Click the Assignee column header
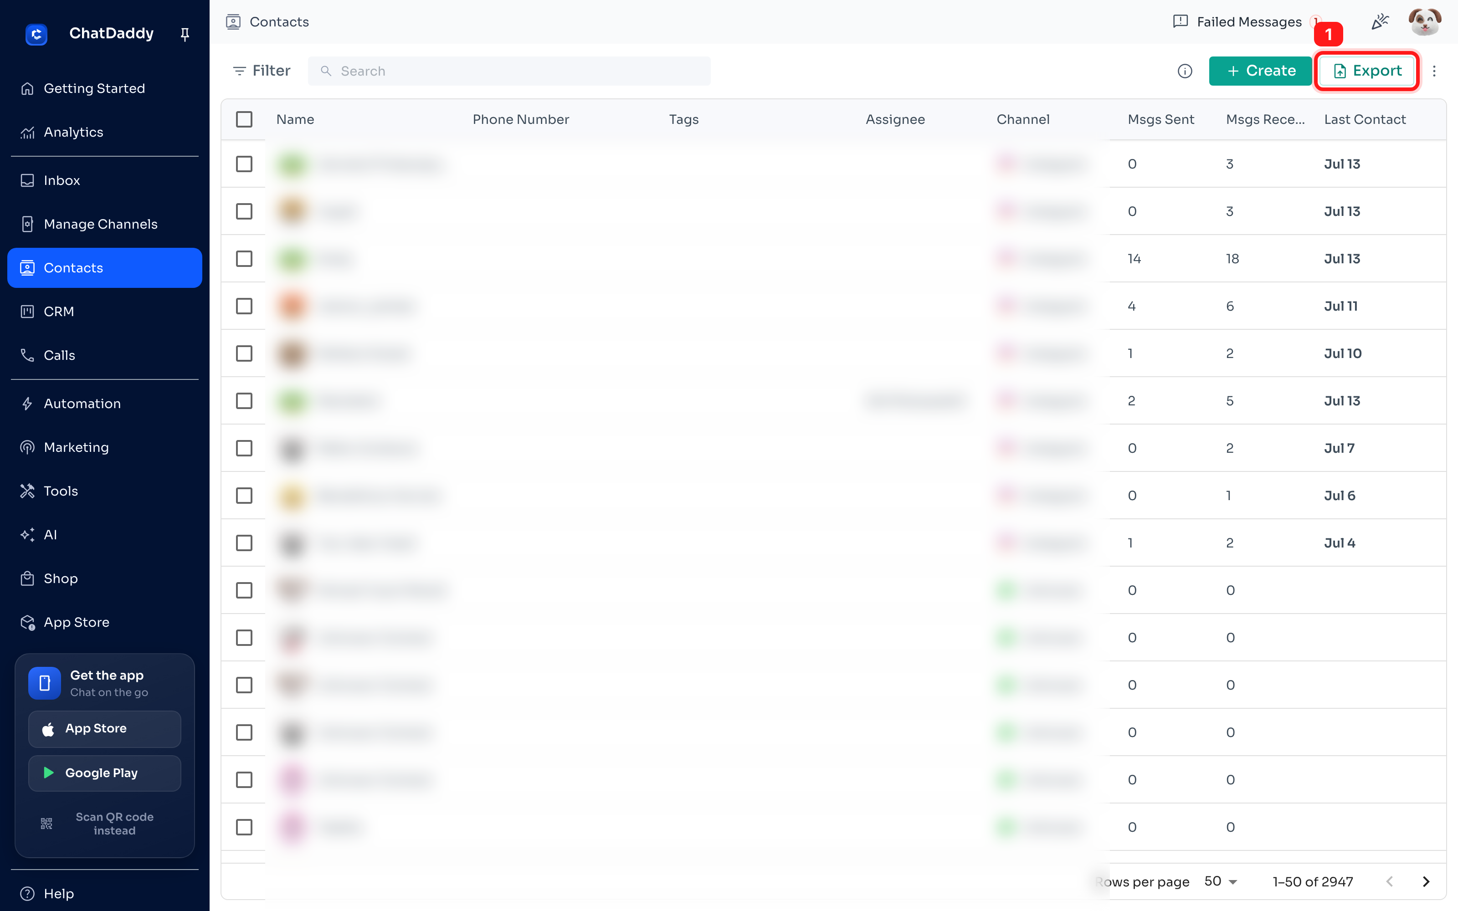1458x911 pixels. click(895, 119)
